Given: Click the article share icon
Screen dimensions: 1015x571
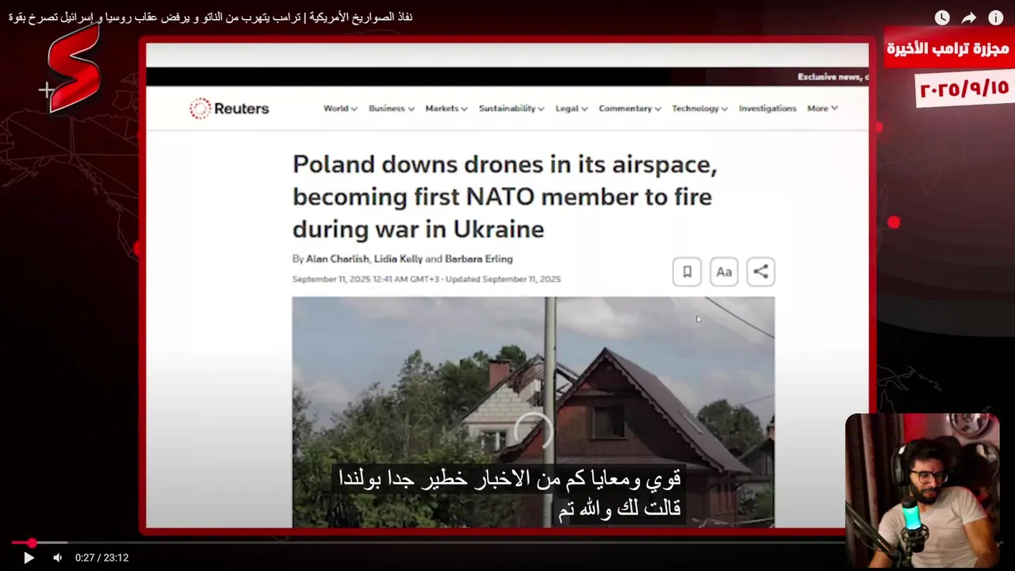Looking at the screenshot, I should 760,272.
